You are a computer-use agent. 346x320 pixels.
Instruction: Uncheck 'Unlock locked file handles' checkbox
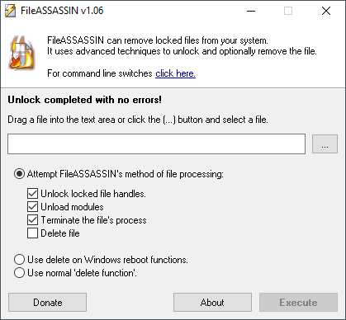tap(32, 194)
